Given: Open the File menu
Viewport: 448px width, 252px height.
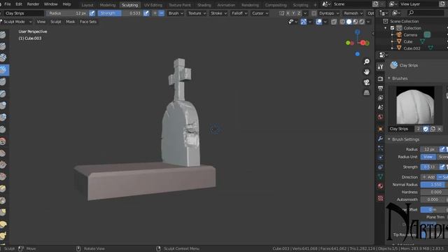Looking at the screenshot, I should point(8,4).
